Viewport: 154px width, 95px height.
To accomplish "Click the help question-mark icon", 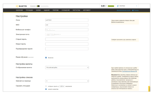I will point(133,10).
